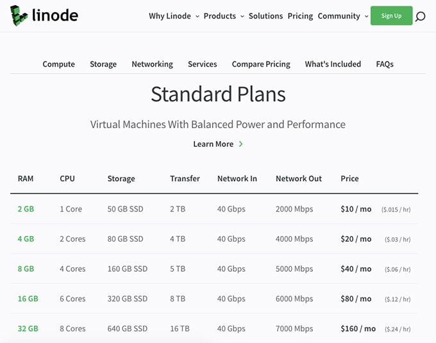Click the 6000 Mbps network out cell
The image size is (436, 343).
point(294,299)
